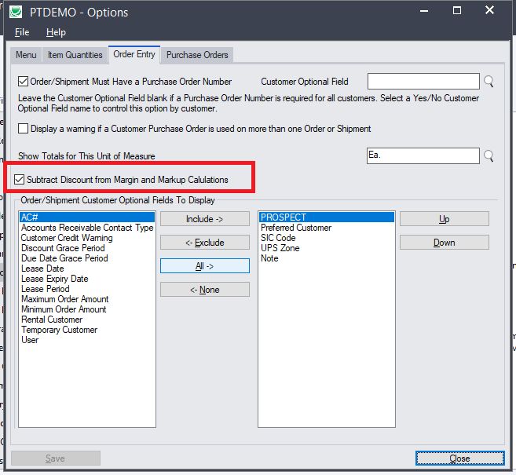Click the Unit of Measure finder magnifier icon

click(x=489, y=156)
